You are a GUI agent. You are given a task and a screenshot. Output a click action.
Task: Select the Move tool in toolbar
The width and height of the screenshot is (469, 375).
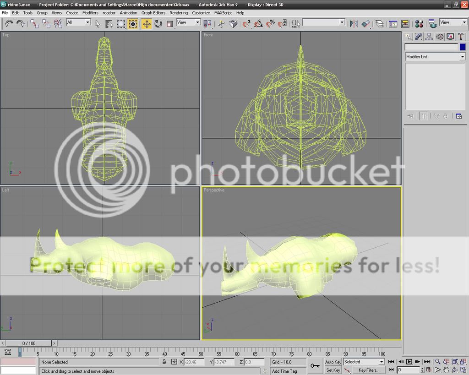[147, 23]
